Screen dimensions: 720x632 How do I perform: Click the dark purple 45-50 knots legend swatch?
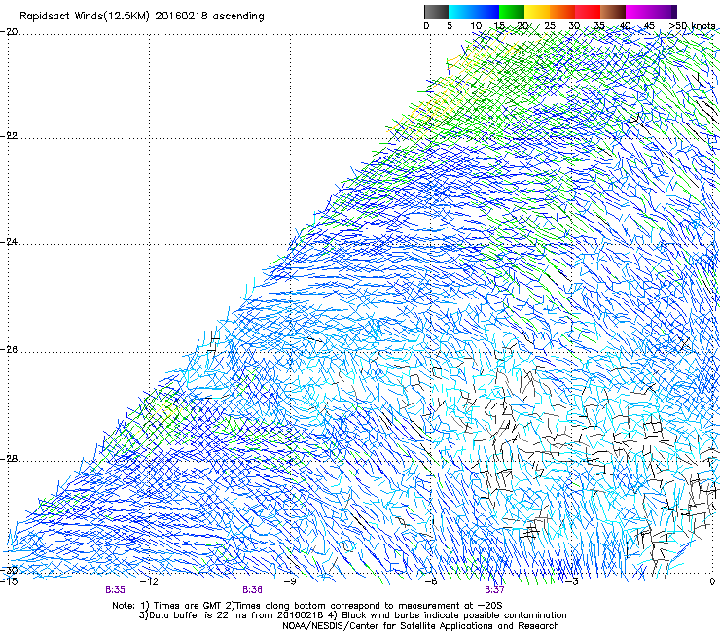pos(664,12)
